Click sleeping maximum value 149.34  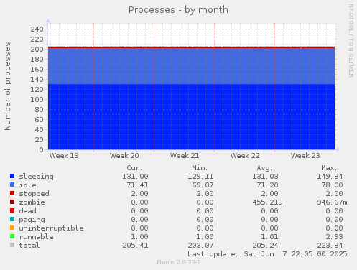coord(330,177)
